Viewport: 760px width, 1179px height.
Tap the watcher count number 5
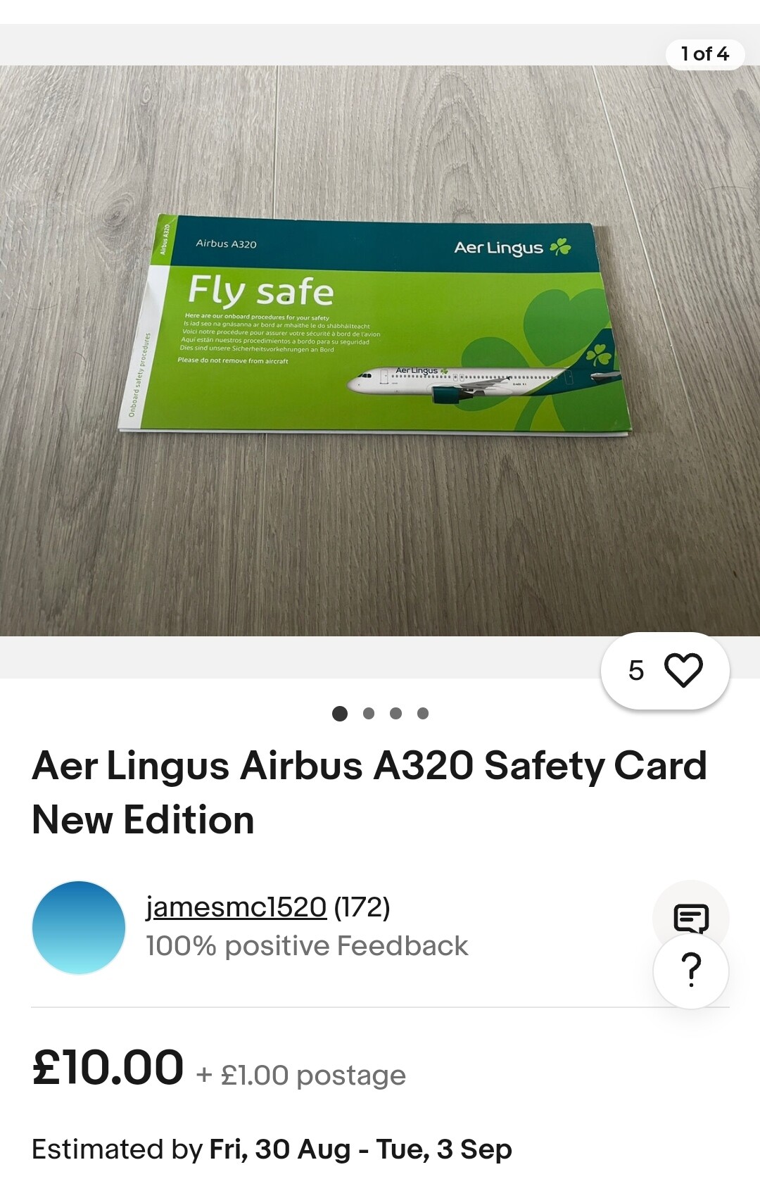point(636,671)
